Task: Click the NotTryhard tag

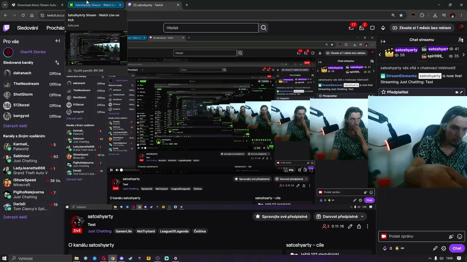Action: tap(146, 231)
